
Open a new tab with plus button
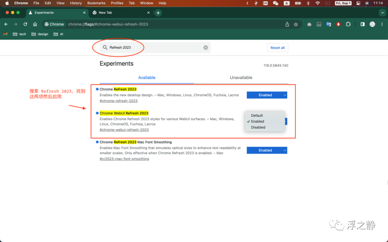click(158, 13)
